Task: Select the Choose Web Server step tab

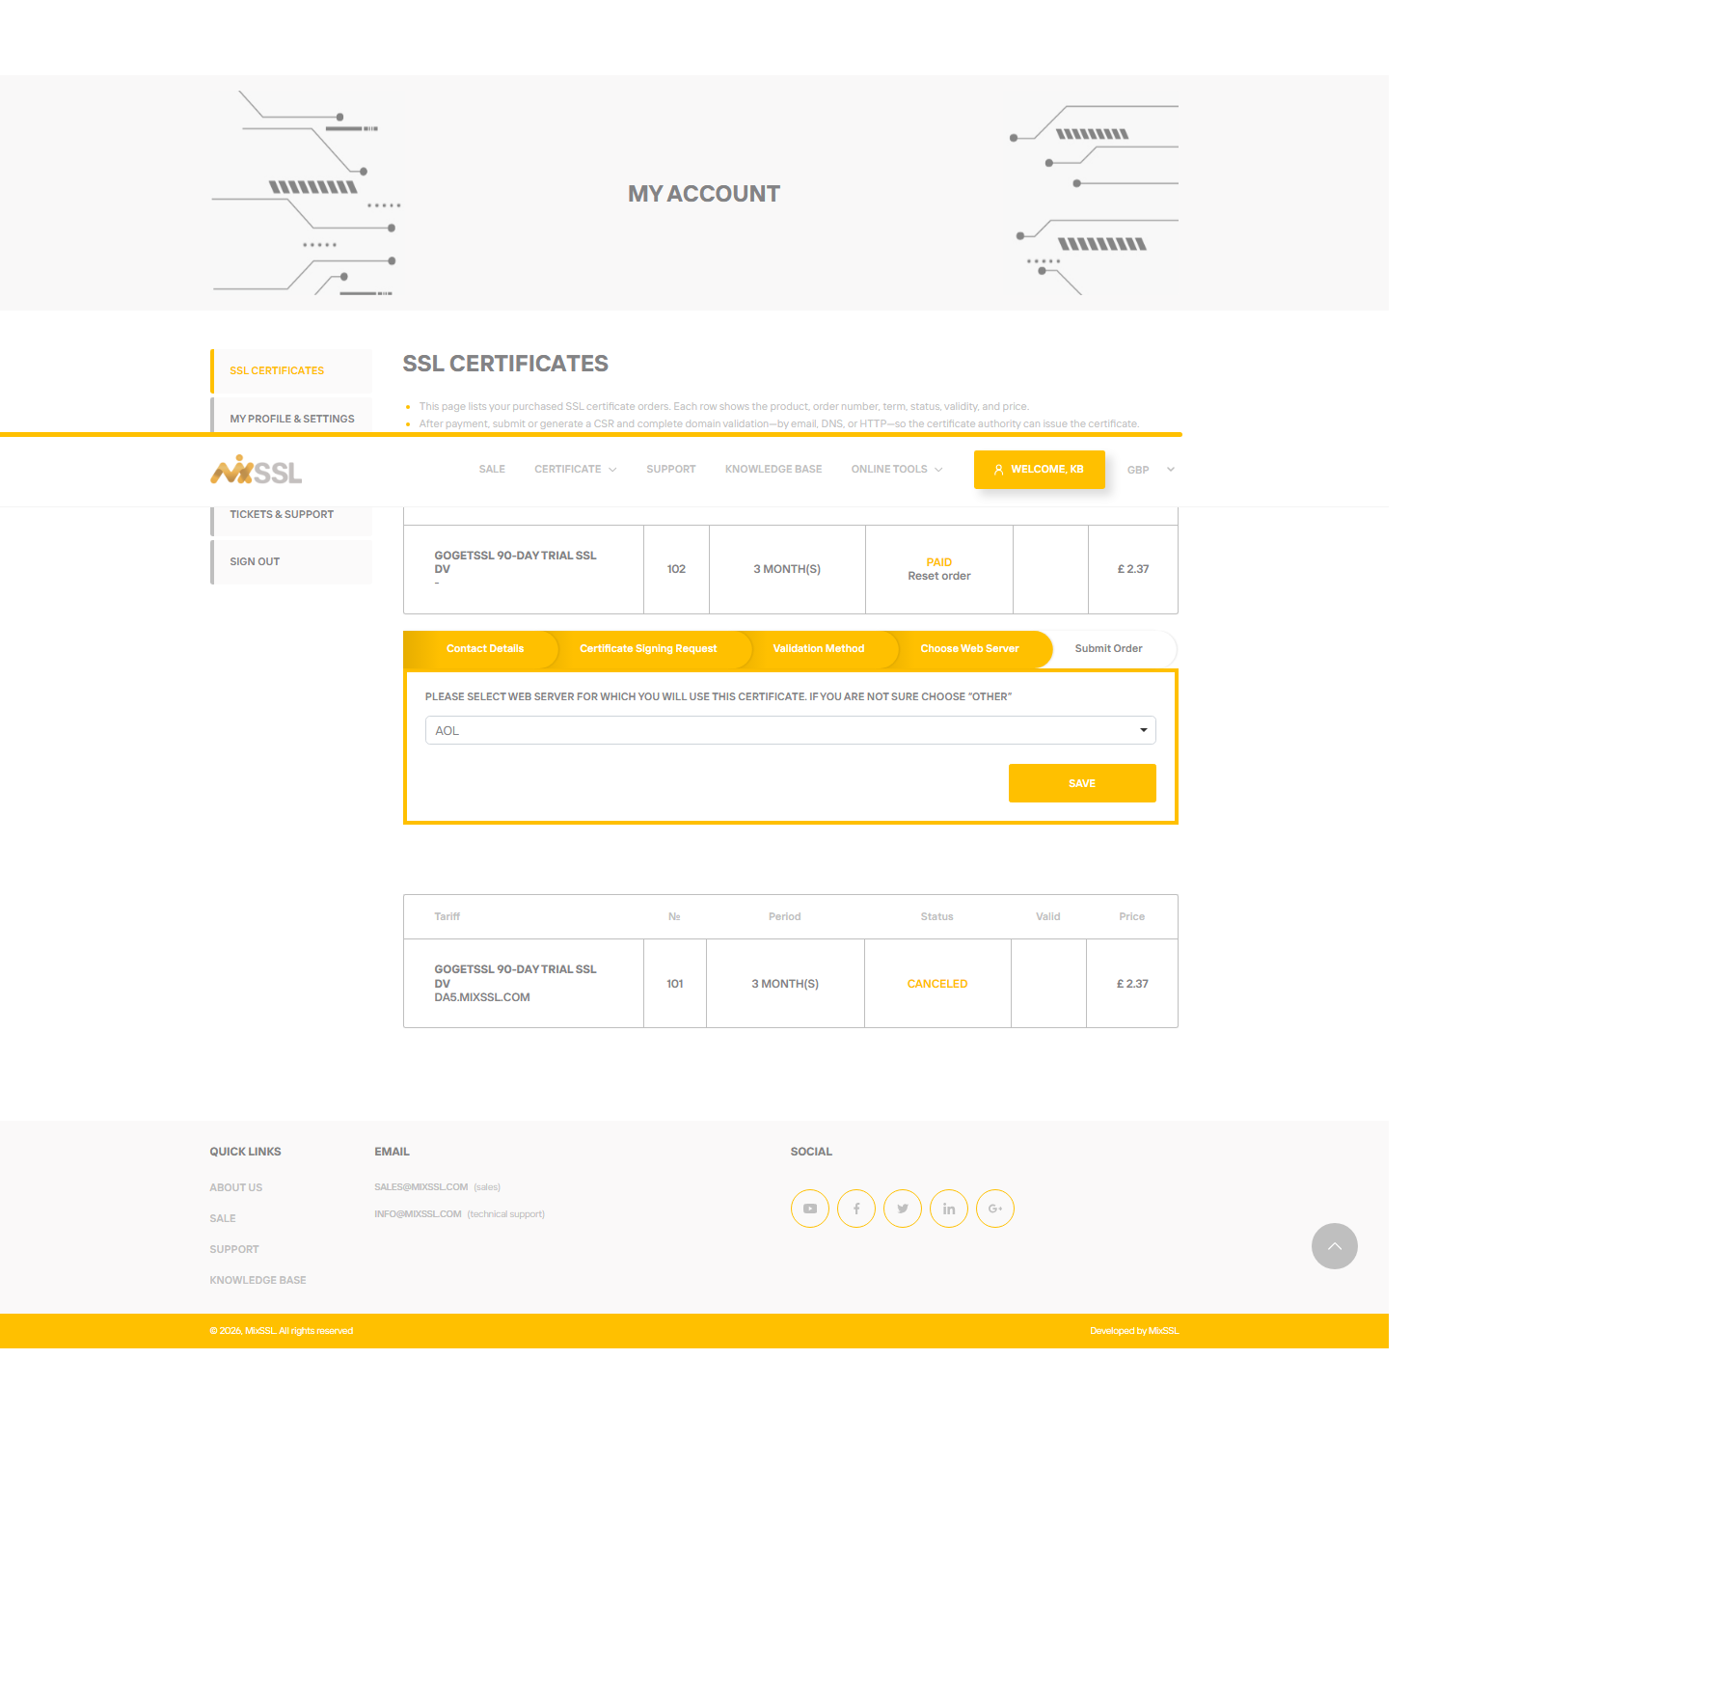Action: 969,649
